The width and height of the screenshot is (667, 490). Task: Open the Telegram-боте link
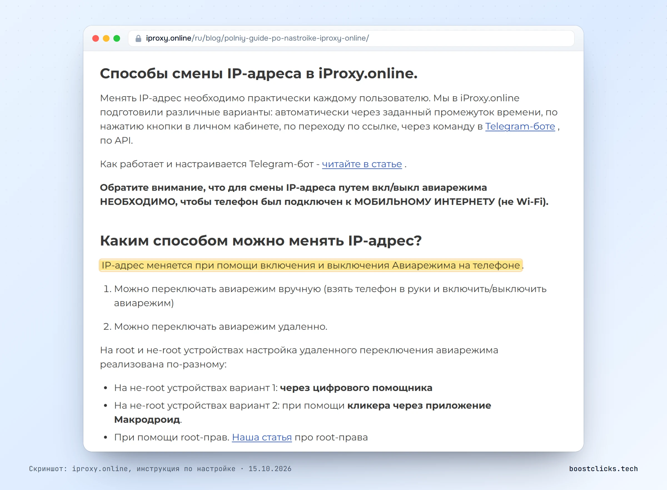520,126
